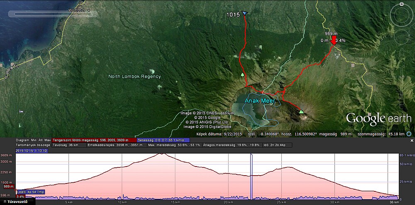Click the green triangle marker on the west trail
This screenshot has height=205, width=415.
tap(242, 75)
